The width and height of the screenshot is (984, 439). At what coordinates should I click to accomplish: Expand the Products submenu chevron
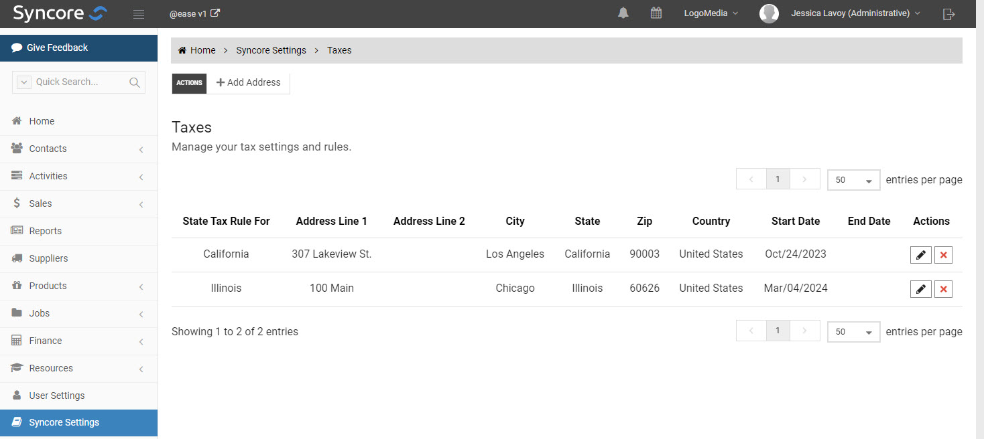pos(141,286)
